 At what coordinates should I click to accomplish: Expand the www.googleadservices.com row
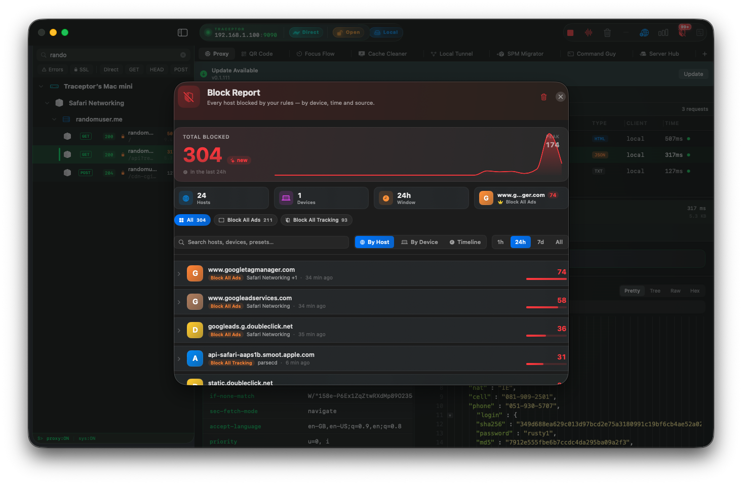(179, 302)
